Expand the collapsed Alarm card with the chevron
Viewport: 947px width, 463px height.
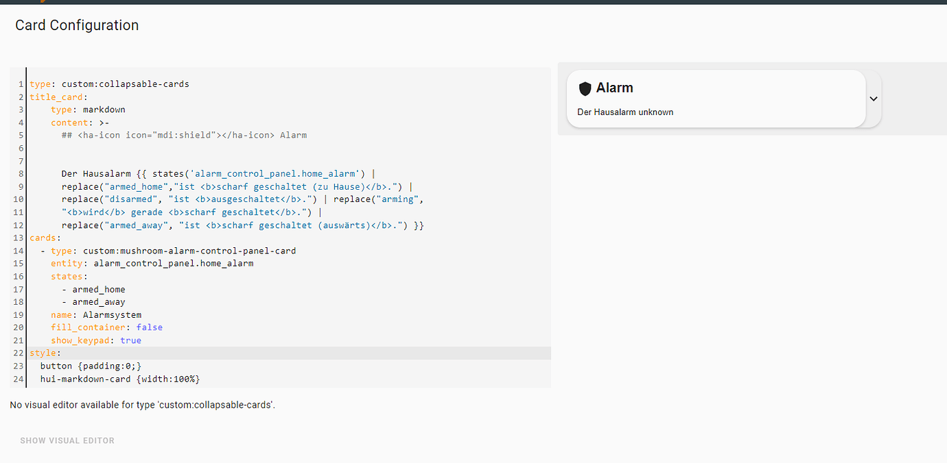[x=873, y=99]
